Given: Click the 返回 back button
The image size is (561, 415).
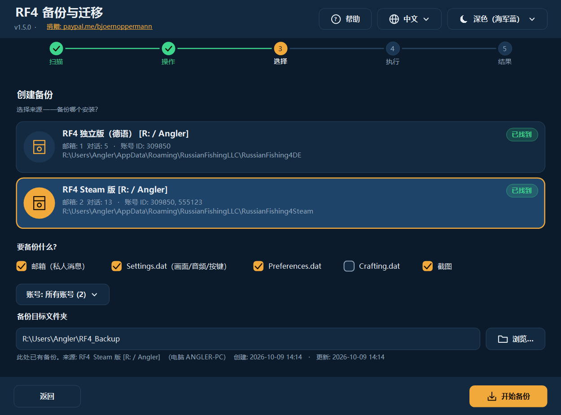Looking at the screenshot, I should [47, 396].
